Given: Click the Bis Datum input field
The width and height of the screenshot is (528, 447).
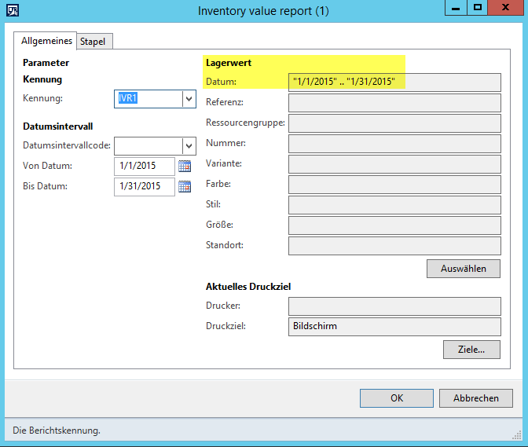Looking at the screenshot, I should point(145,186).
